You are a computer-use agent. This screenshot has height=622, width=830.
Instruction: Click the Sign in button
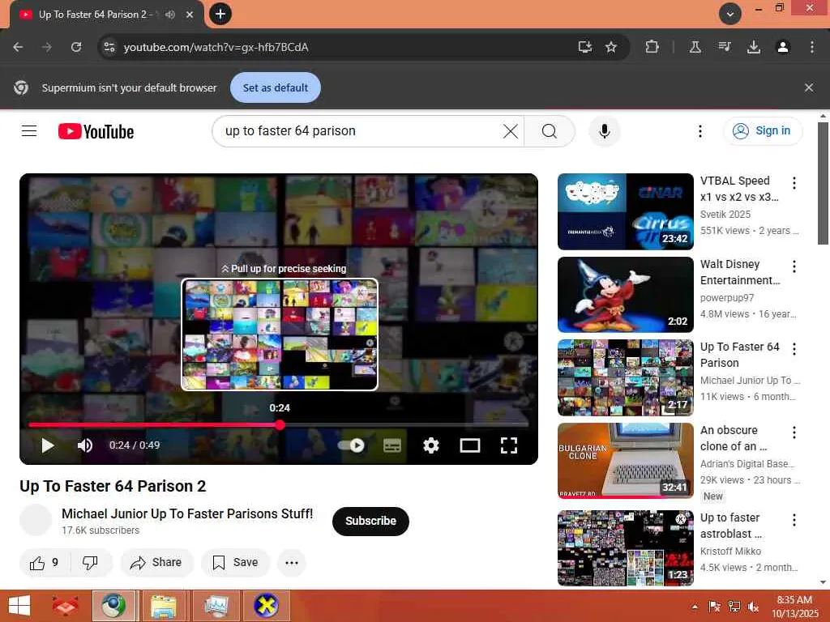(x=763, y=130)
